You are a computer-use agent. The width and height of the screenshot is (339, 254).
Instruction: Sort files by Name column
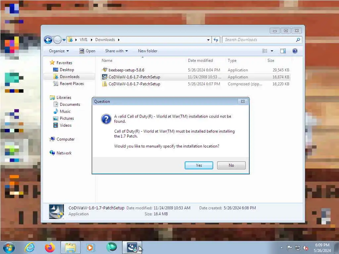[107, 61]
